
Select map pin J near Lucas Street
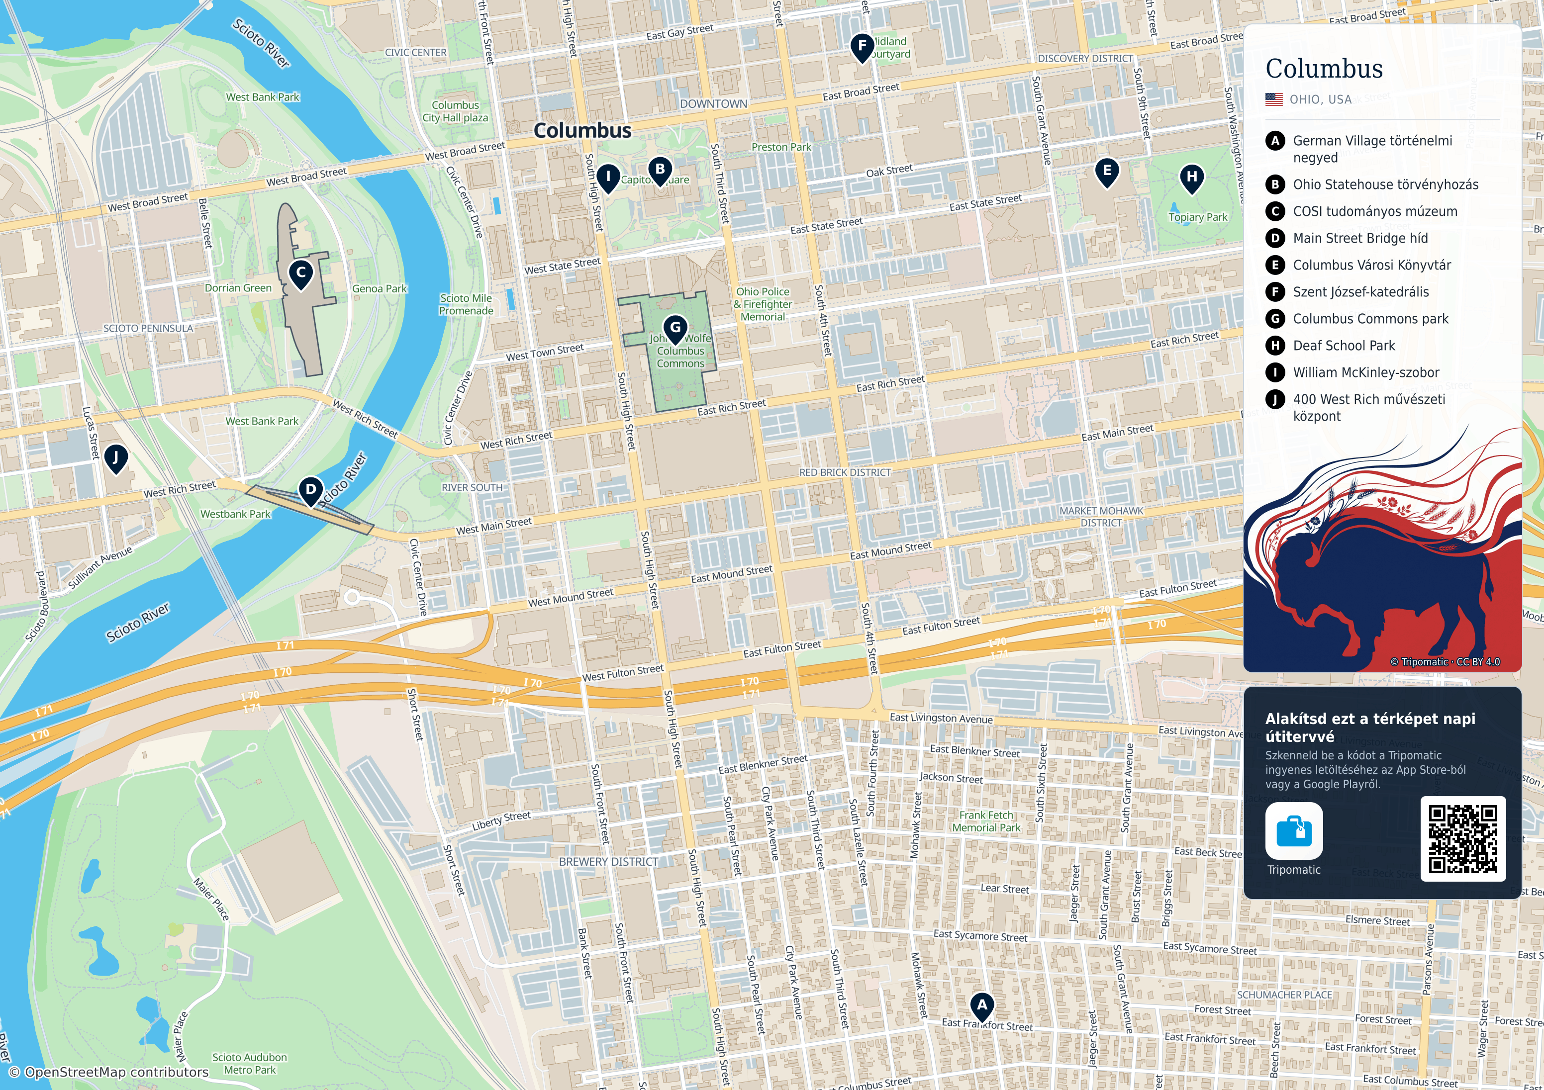click(116, 459)
